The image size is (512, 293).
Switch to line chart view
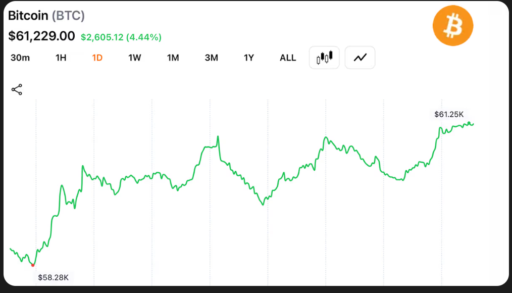(x=360, y=58)
